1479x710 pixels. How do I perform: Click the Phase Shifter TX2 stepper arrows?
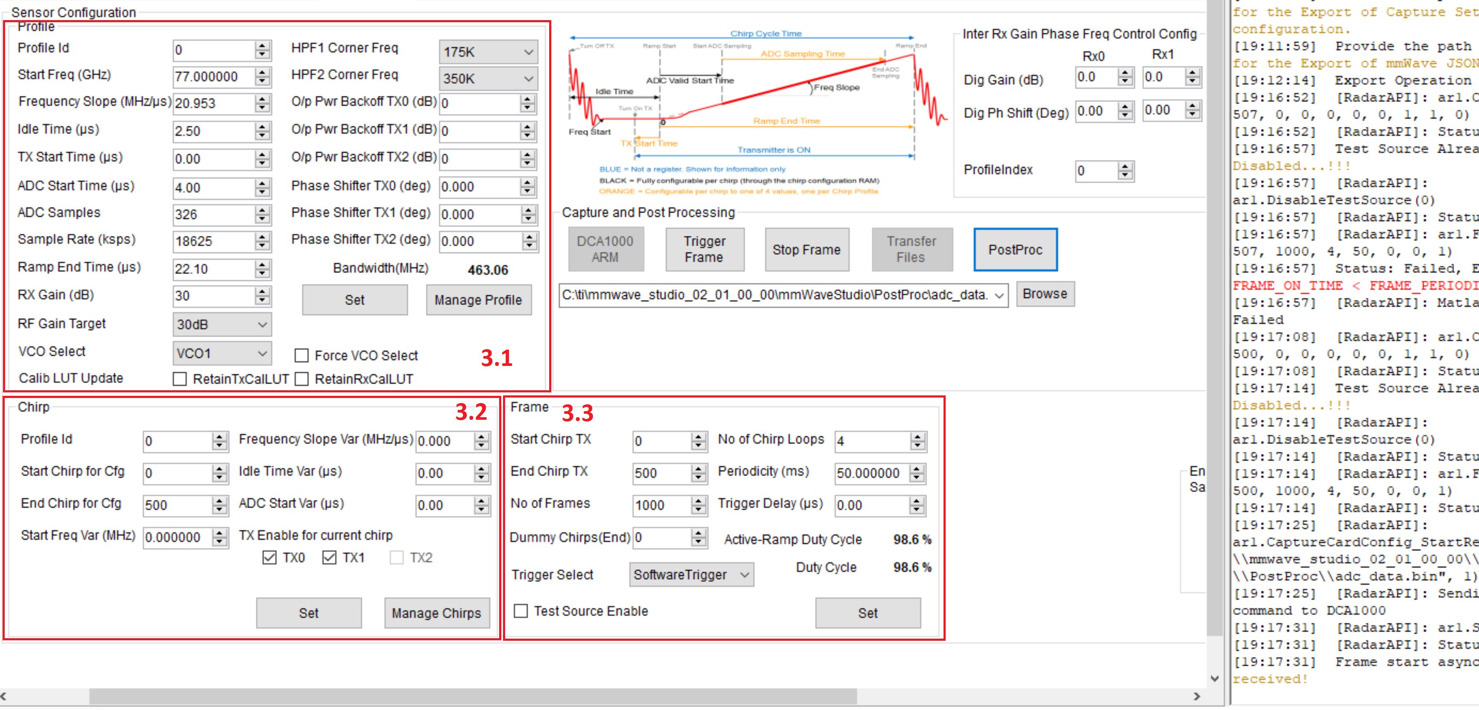point(530,241)
